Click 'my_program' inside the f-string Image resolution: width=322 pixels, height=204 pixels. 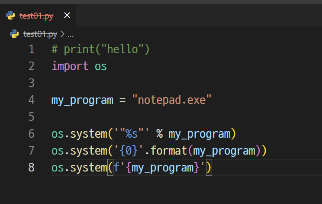(x=162, y=168)
